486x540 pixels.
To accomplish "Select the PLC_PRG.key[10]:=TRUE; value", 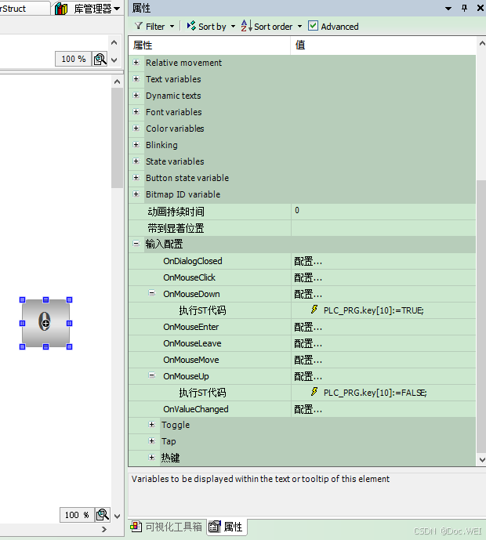I will pyautogui.click(x=374, y=310).
